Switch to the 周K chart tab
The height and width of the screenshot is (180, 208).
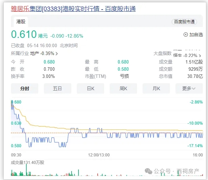tap(123, 88)
